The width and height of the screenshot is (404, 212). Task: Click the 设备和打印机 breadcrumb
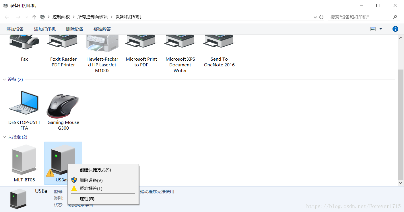[x=128, y=17]
